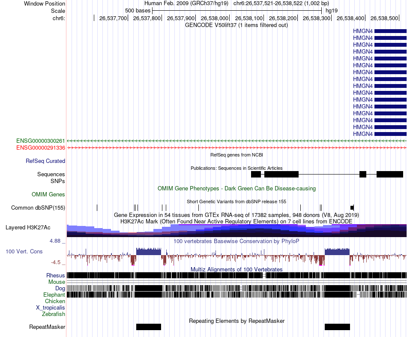The width and height of the screenshot is (407, 337).
Task: Click the 'RefSeq genes from NCBI' title
Action: pos(236,155)
